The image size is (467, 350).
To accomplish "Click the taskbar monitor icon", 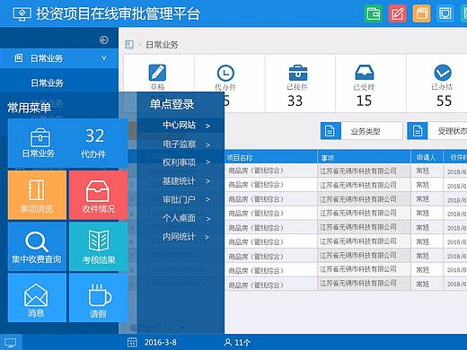I will [11, 343].
